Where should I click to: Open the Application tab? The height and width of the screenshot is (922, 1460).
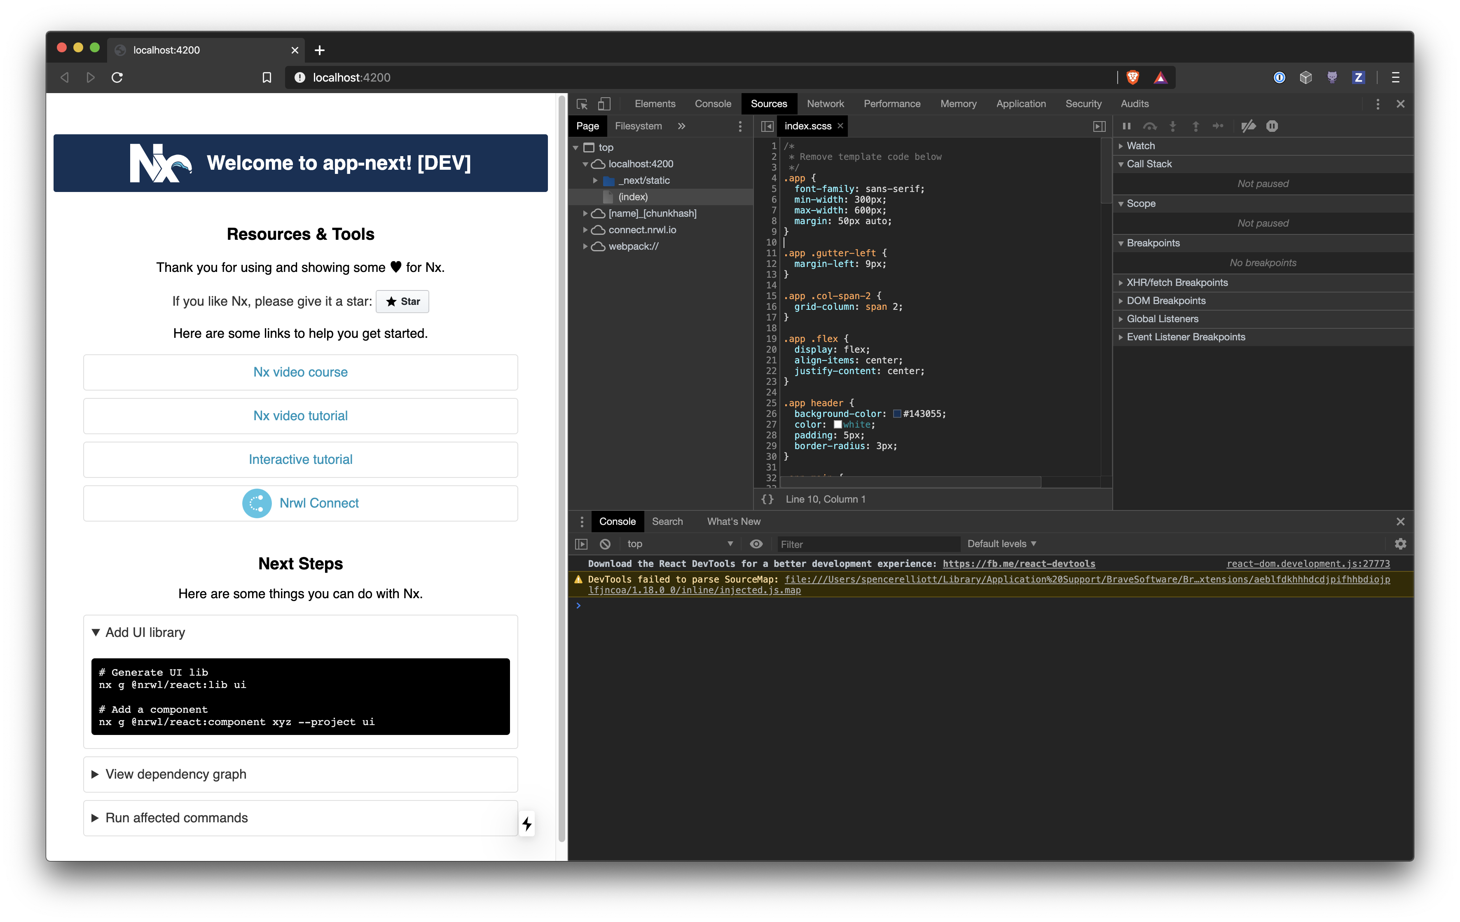pos(1020,104)
